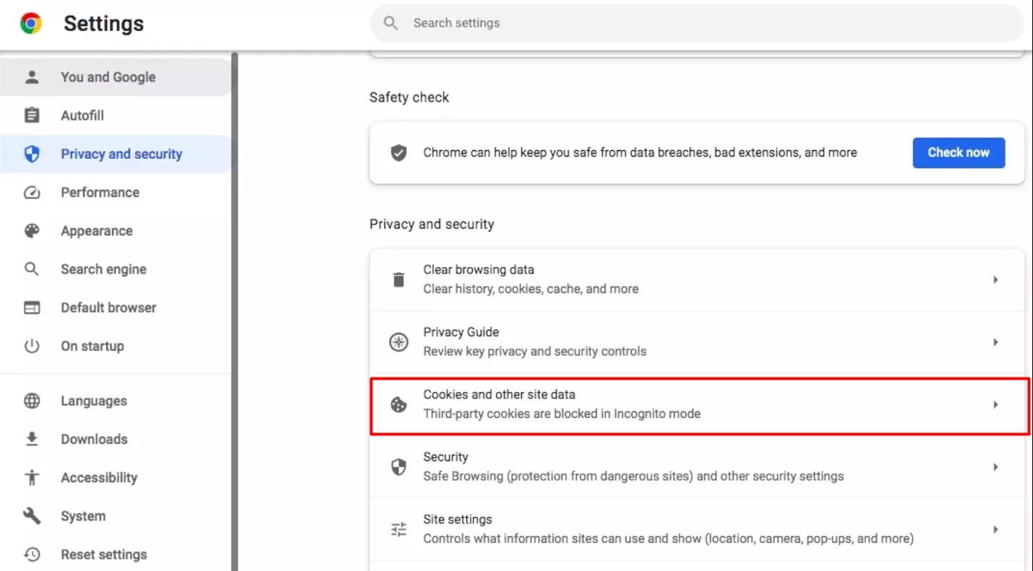Click the Chrome logo icon
This screenshot has height=571, width=1033.
coord(31,24)
